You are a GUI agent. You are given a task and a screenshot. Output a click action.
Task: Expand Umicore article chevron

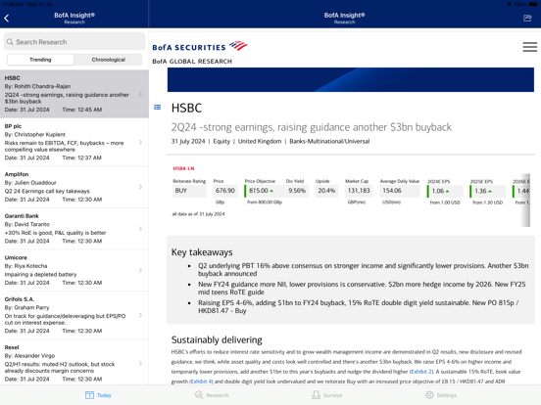tap(140, 270)
